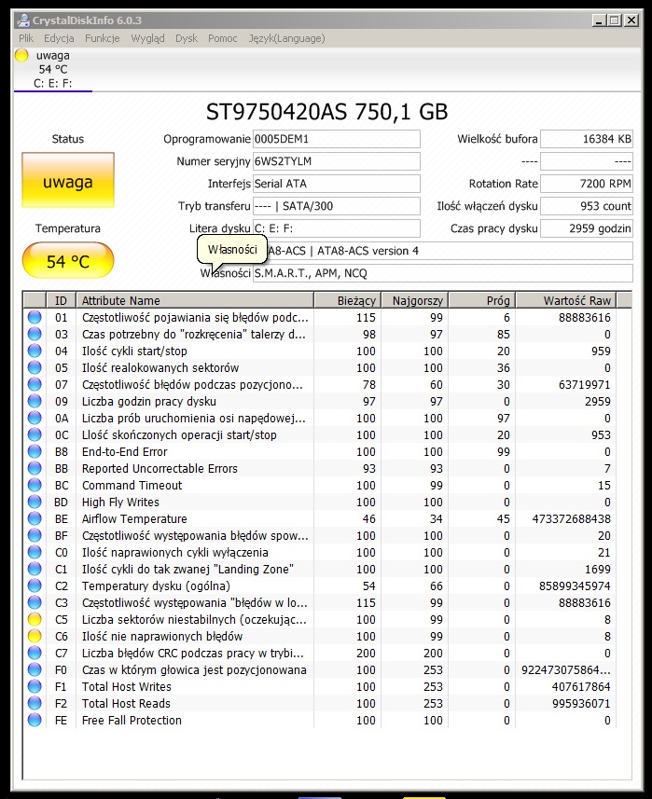Click the ATA8-ACS version 4 standard field
The image size is (652, 799).
pyautogui.click(x=442, y=251)
